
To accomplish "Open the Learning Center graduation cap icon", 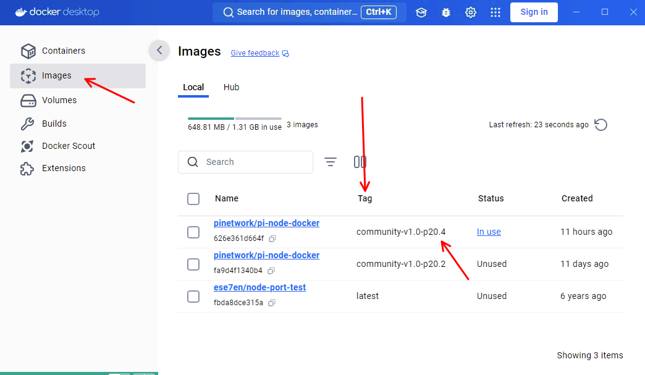I will (x=421, y=12).
